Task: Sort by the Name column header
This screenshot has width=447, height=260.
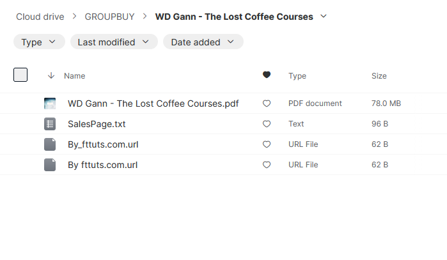Action: (74, 76)
